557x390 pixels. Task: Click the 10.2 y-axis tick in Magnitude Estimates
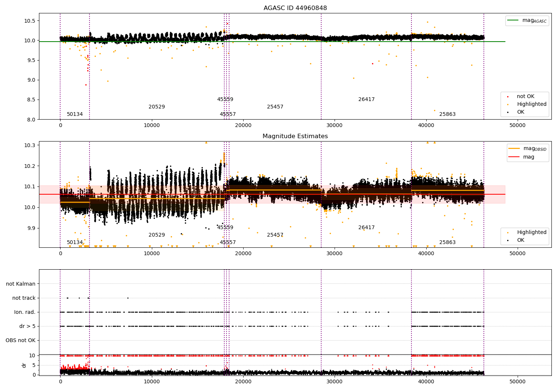tap(29, 166)
